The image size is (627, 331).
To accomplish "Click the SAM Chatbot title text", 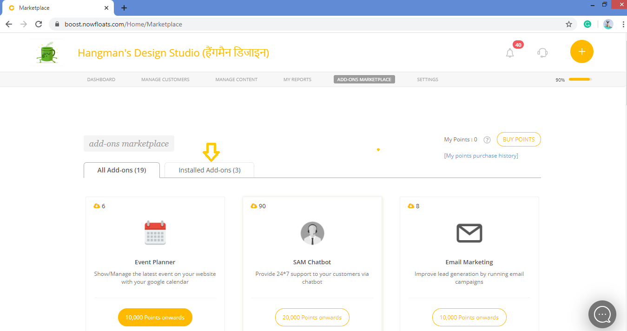I will 312,262.
